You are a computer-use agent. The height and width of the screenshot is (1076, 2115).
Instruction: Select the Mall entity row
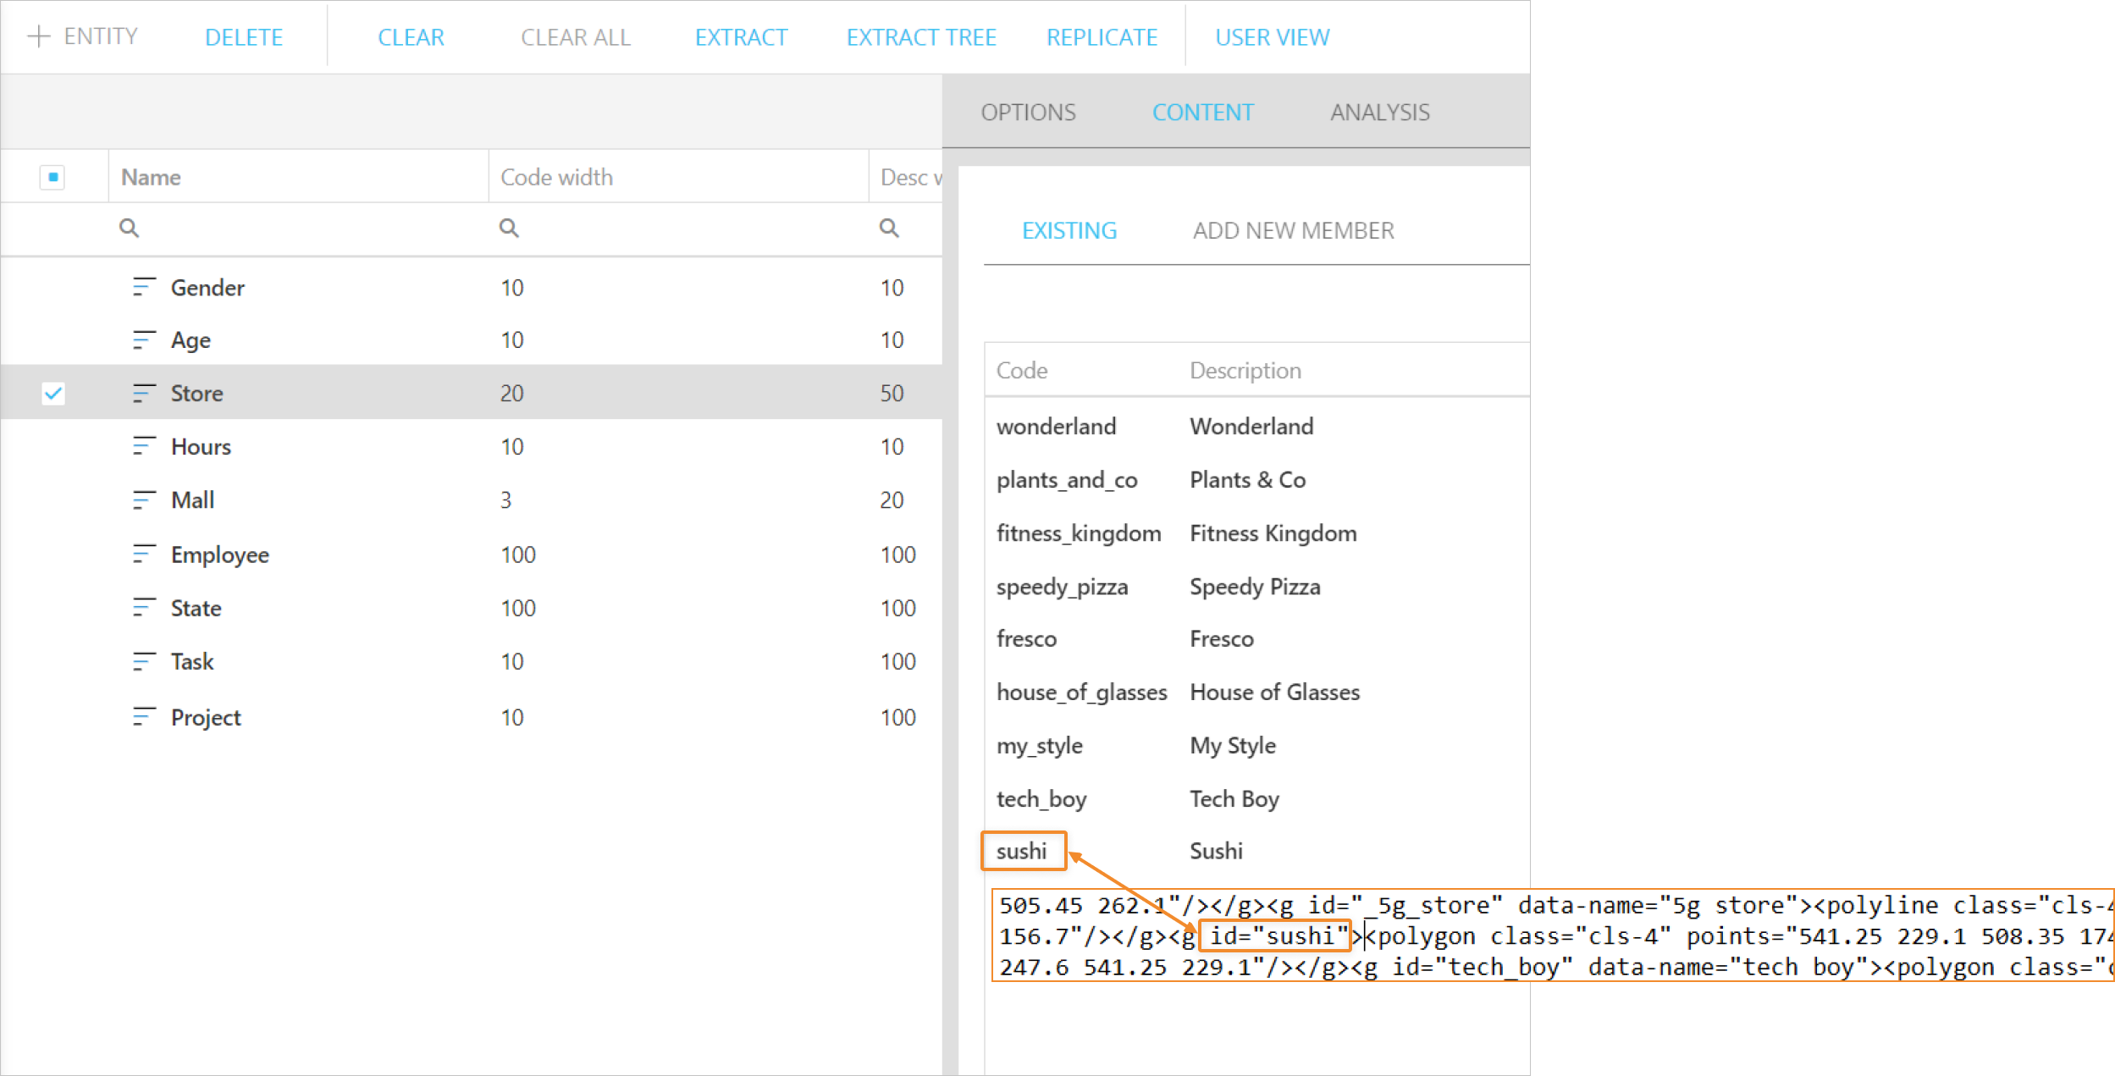coord(471,499)
